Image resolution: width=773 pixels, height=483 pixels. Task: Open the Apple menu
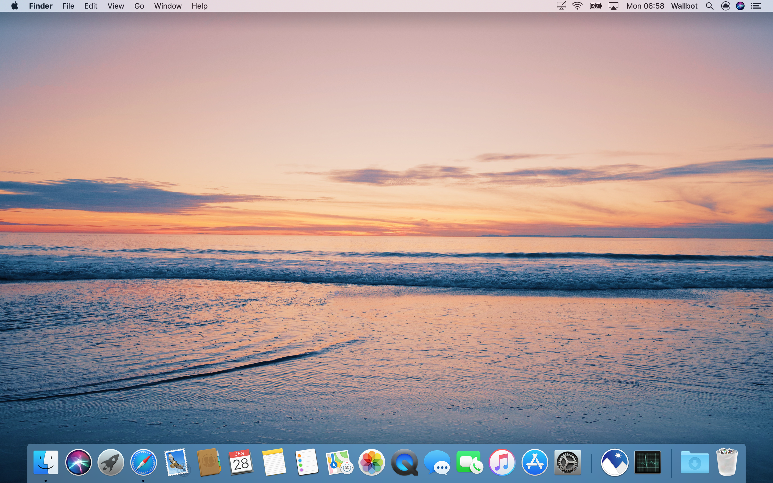click(x=14, y=6)
